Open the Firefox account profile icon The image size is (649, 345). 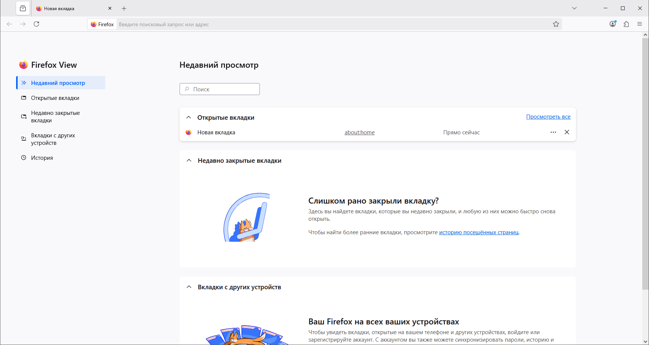point(613,24)
